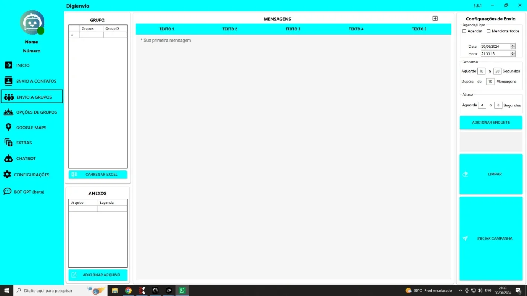Screen dimensions: 527x296
Task: Click the Arquivo column header
Action: tap(83, 203)
